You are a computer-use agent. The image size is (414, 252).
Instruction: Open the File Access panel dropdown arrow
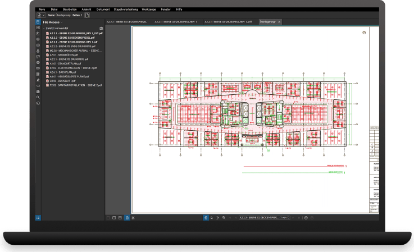62,22
